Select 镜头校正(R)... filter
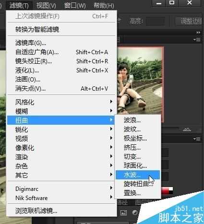This screenshot has width=204, height=224. pos(61,61)
